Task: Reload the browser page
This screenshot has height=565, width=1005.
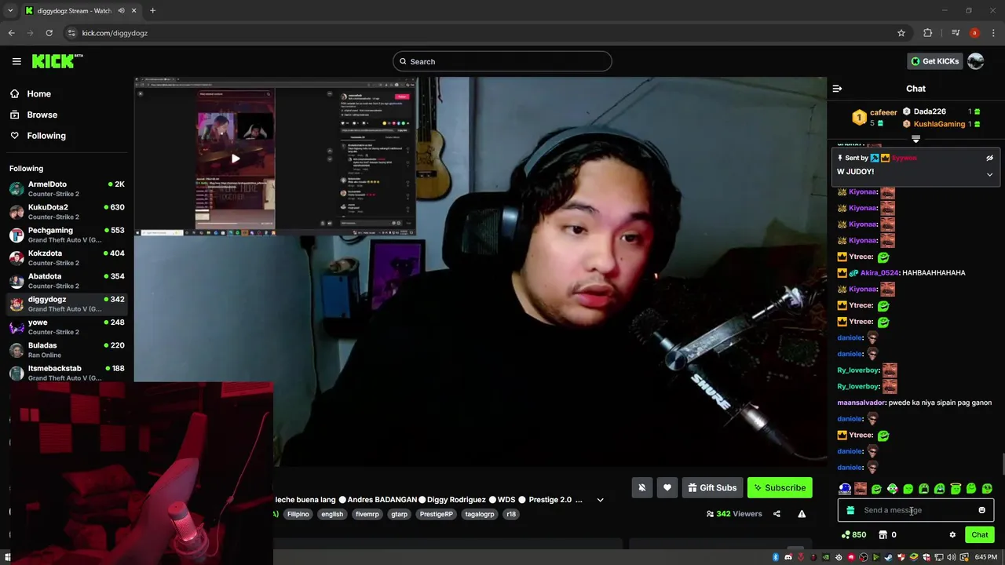Action: (49, 33)
